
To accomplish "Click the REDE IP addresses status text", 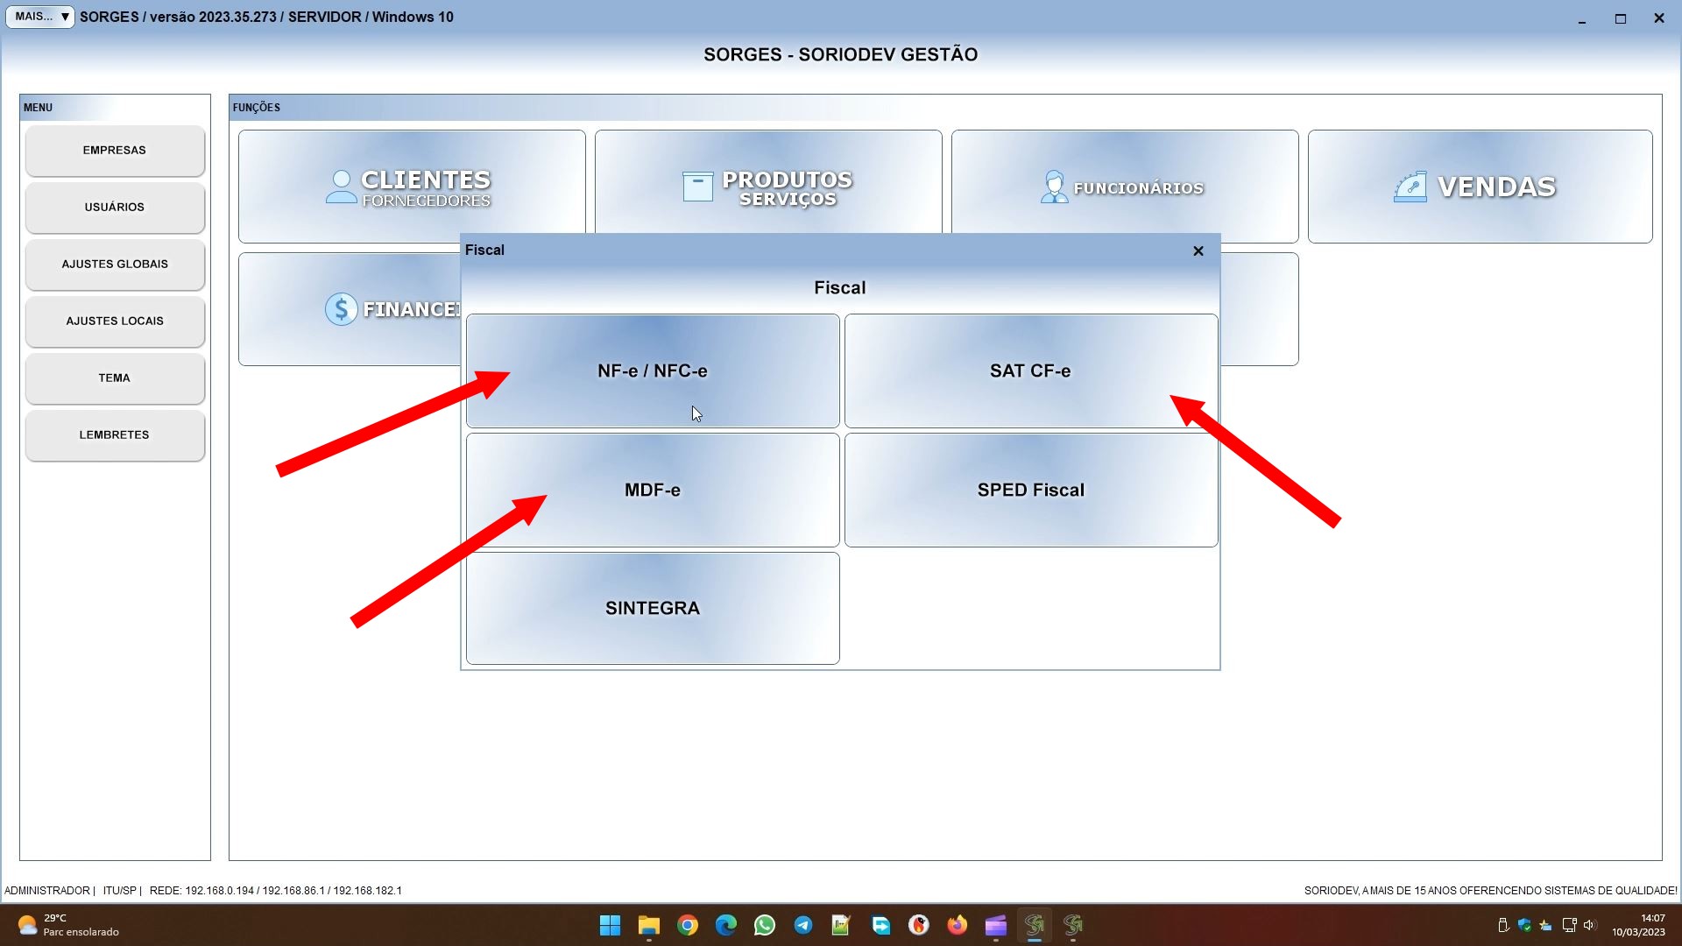I will coord(276,891).
